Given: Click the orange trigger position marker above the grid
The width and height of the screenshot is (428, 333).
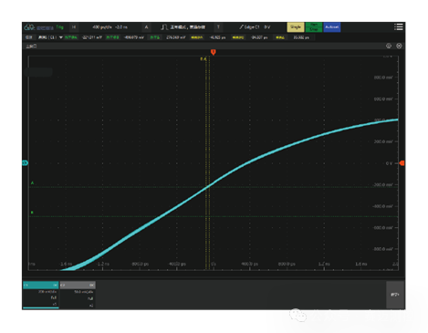Looking at the screenshot, I should 214,52.
